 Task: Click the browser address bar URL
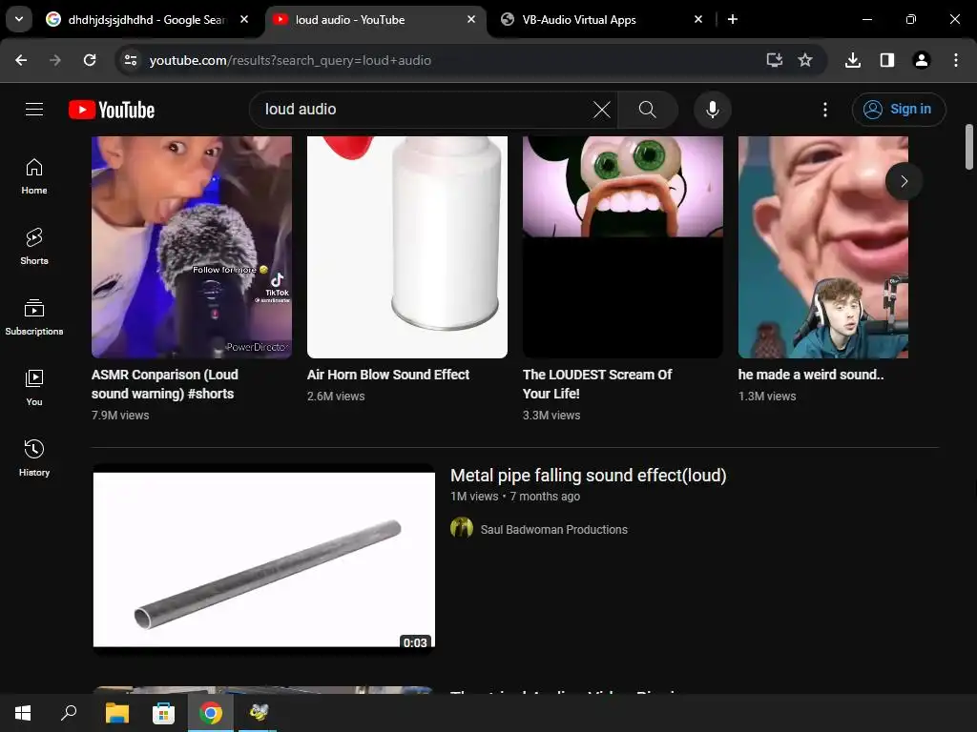(x=290, y=60)
